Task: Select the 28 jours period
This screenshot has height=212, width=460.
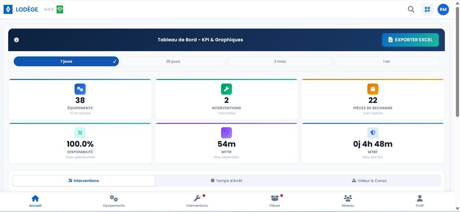Action: tap(173, 61)
